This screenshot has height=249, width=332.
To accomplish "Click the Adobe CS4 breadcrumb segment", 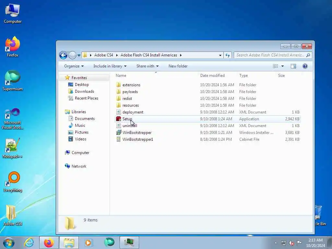I will click(x=103, y=55).
